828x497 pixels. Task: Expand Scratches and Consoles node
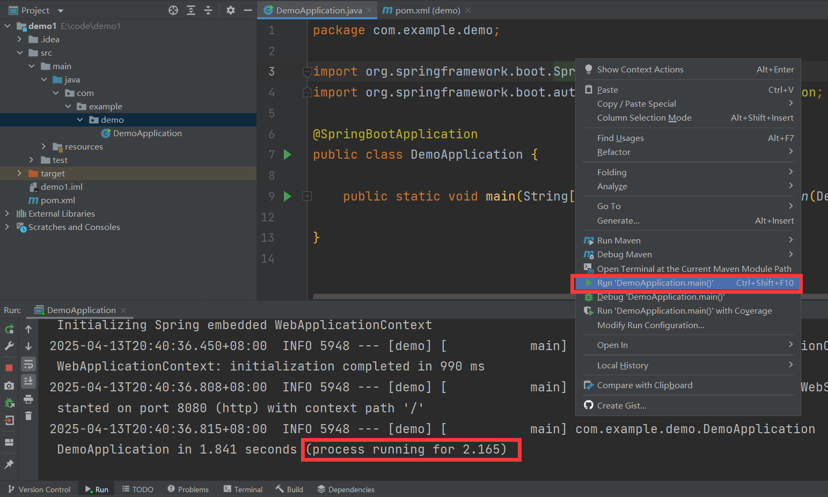pos(8,227)
